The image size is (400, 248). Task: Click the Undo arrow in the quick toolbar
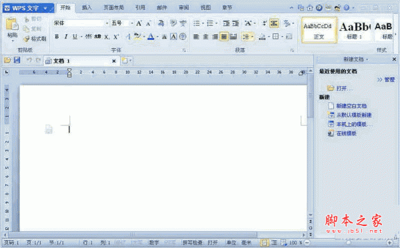[29, 61]
